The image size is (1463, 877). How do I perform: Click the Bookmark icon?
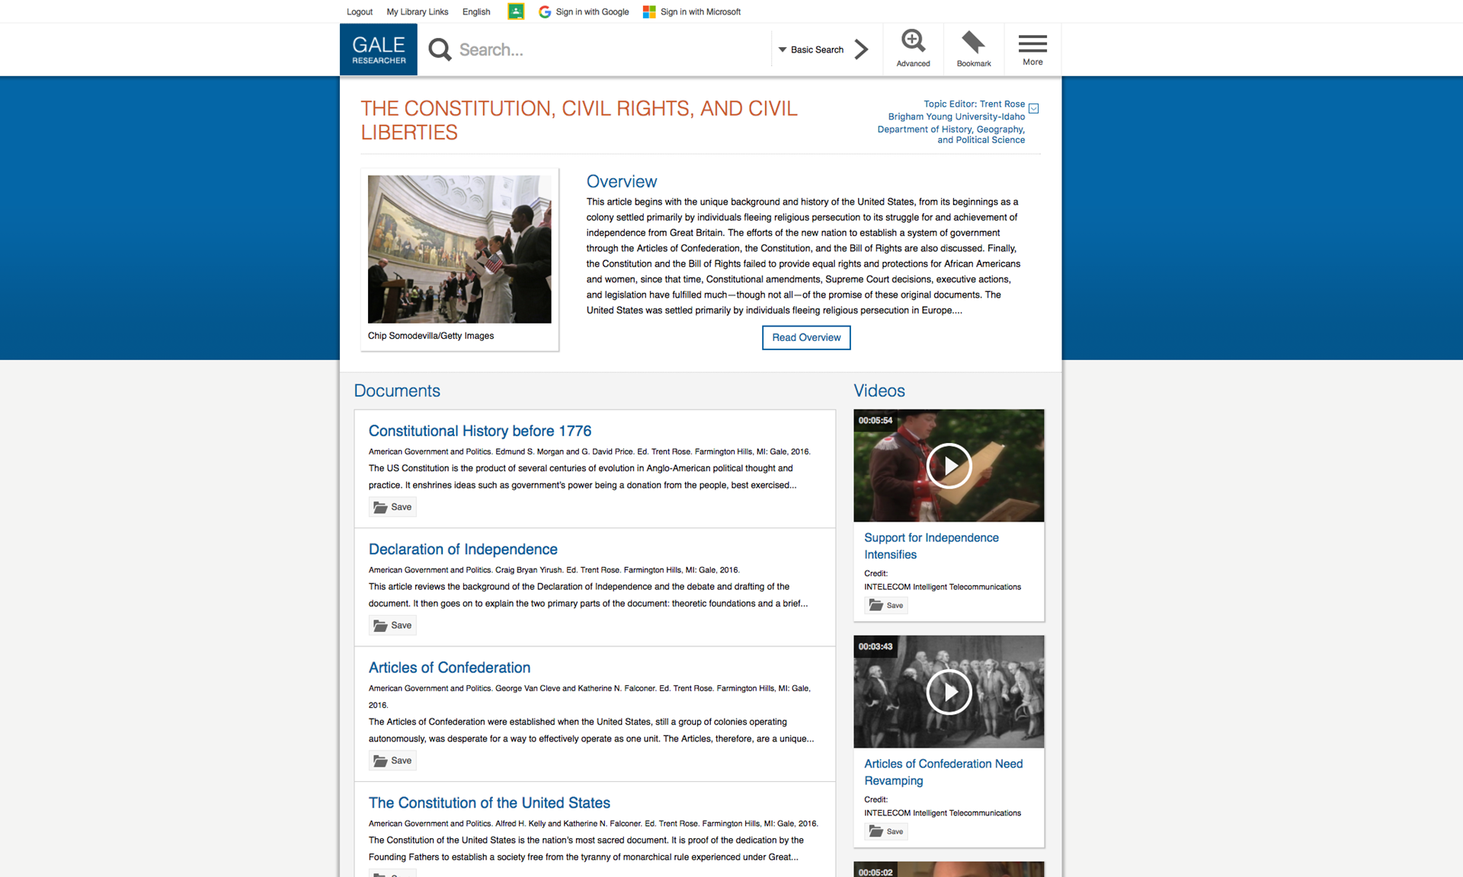point(974,49)
